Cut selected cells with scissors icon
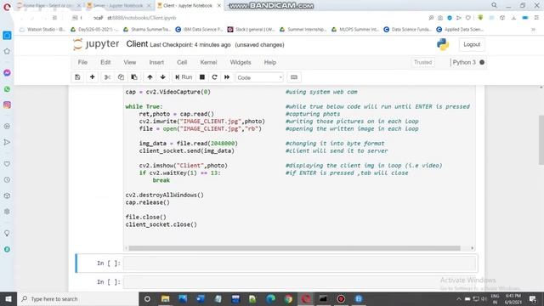Screen dimensions: 544x306 click(107, 77)
